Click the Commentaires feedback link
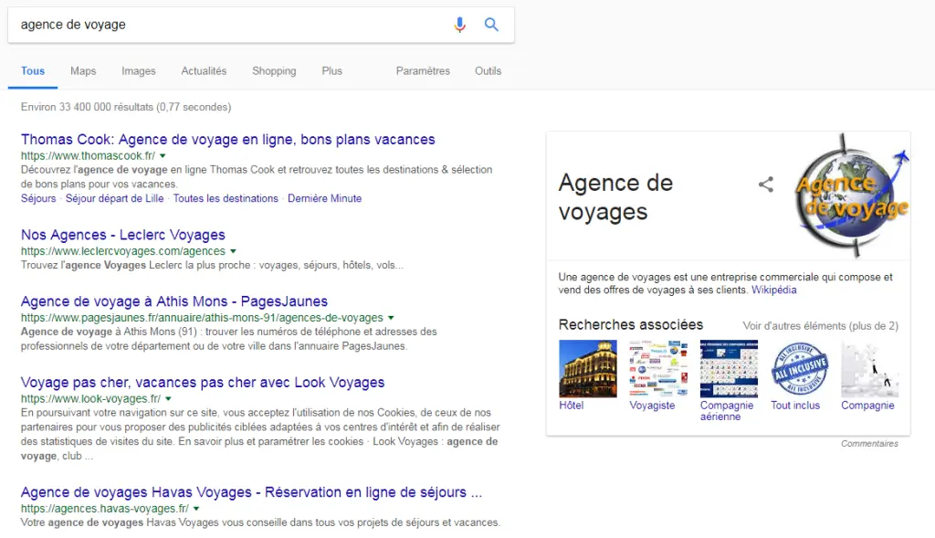Viewport: 935px width, 538px height. point(869,444)
